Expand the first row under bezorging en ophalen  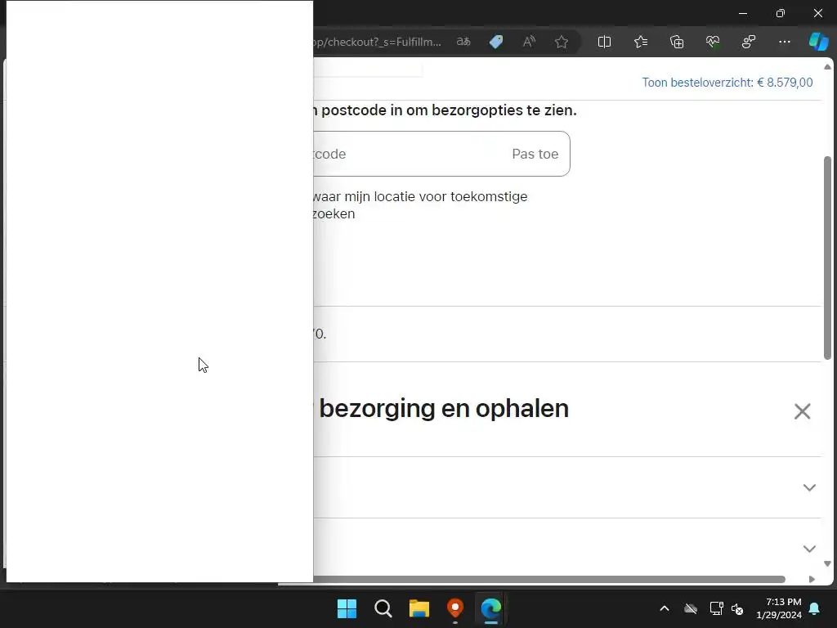tap(809, 487)
